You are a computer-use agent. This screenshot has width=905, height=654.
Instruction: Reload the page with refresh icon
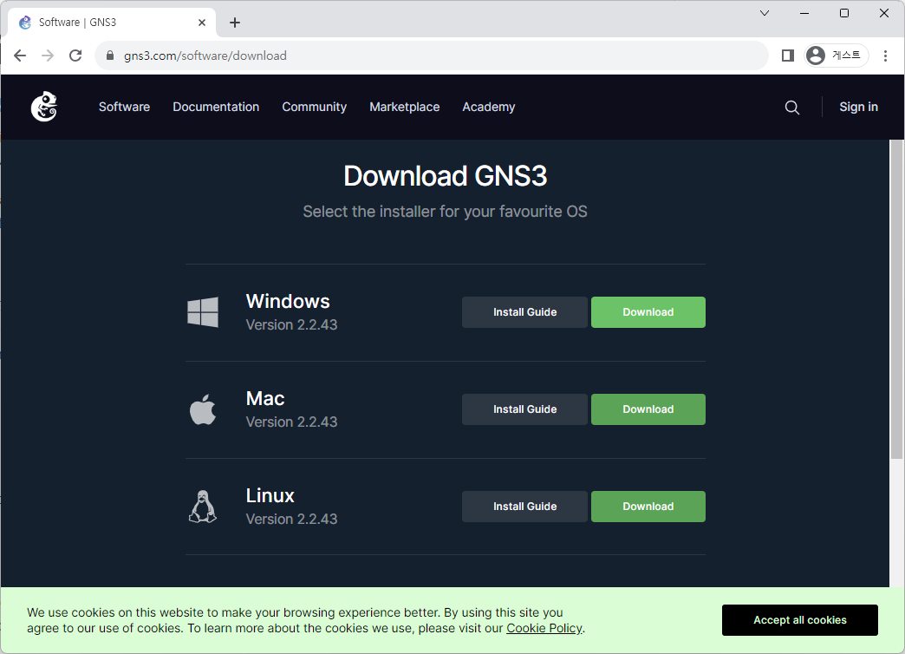(75, 56)
